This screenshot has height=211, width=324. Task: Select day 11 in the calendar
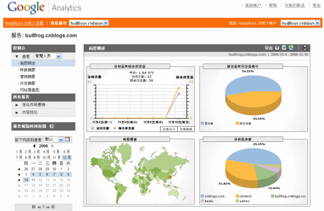(x=33, y=180)
